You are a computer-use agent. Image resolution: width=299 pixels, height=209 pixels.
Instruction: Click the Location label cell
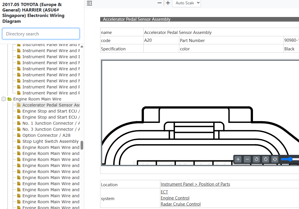point(130,185)
